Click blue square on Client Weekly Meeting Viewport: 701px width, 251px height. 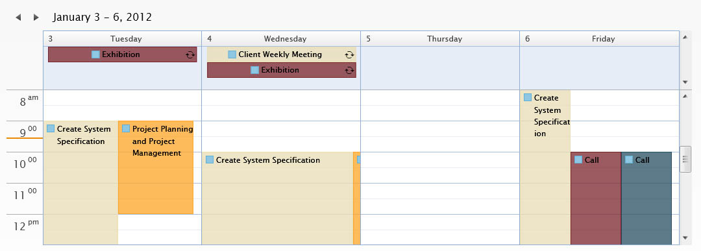[x=232, y=54]
